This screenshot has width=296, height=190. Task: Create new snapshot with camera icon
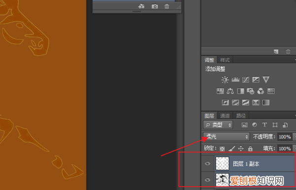click(x=154, y=6)
